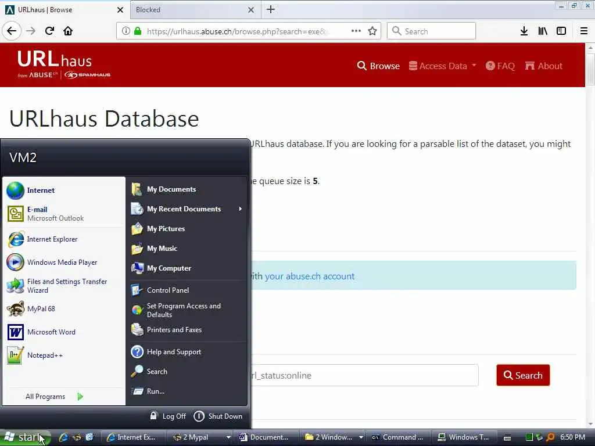
Task: Open Browse in URLhaus navigation
Action: click(378, 66)
